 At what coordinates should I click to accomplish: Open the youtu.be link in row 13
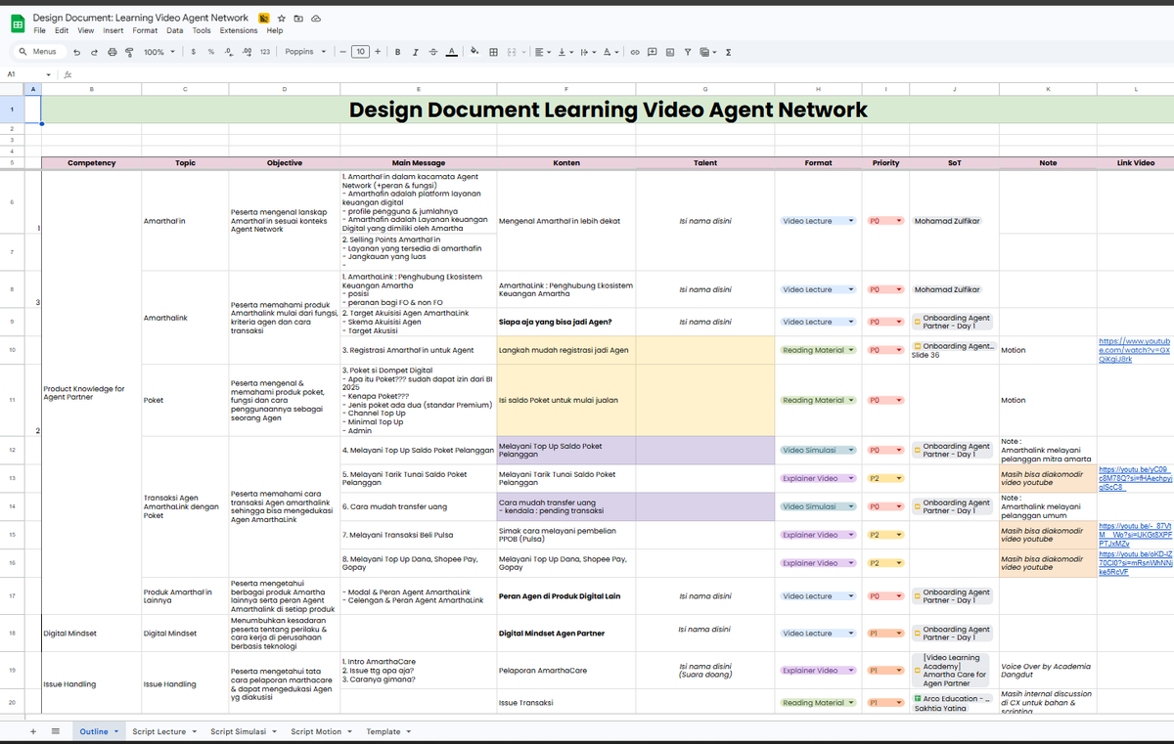(1135, 478)
